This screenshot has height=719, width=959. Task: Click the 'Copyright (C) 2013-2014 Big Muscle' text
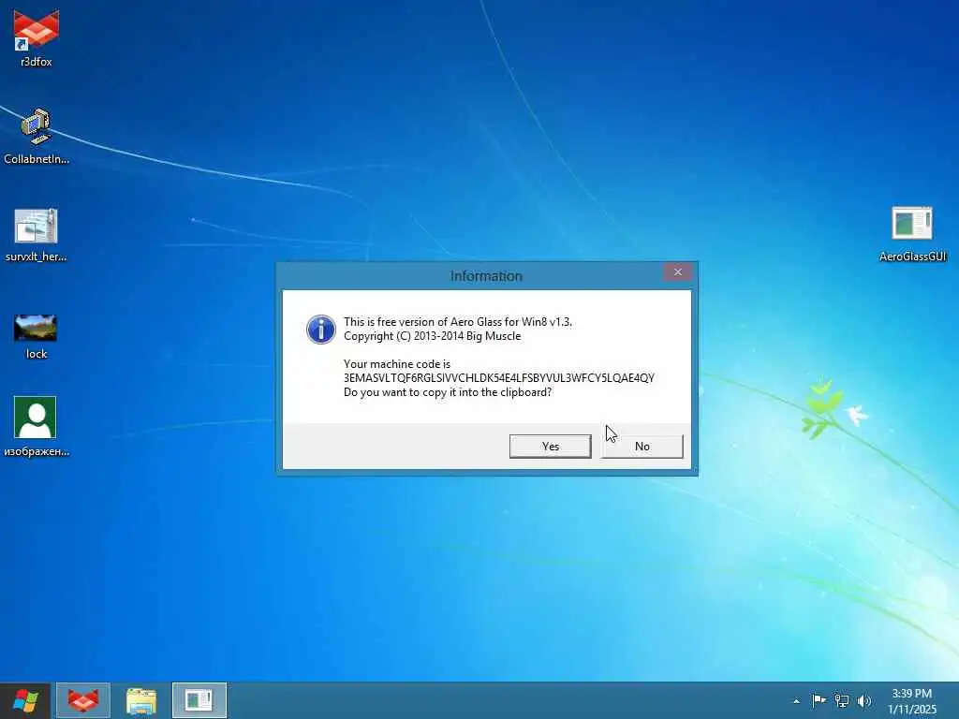tap(433, 336)
